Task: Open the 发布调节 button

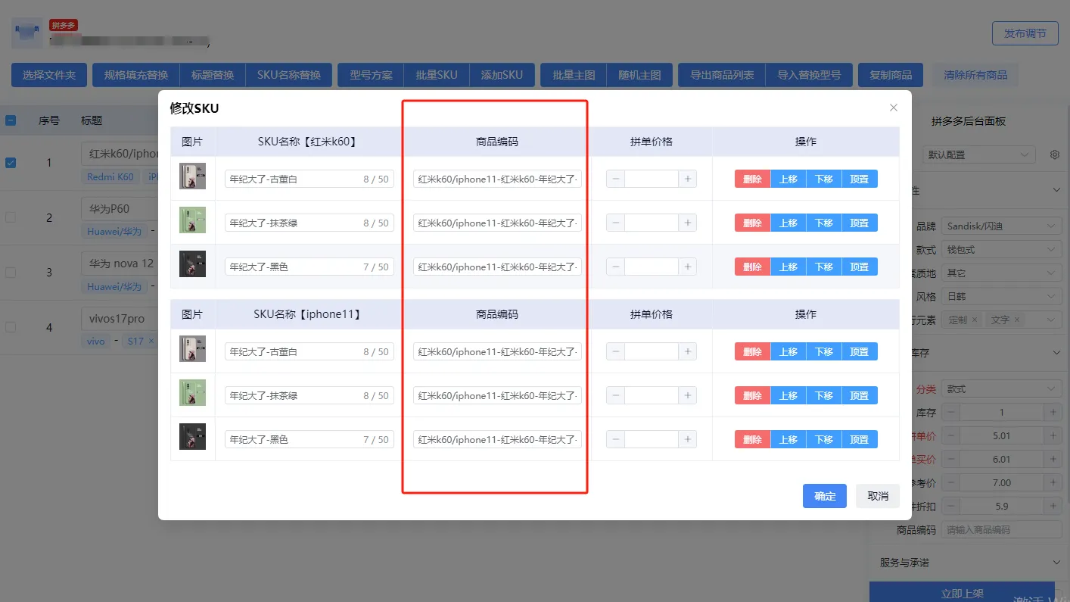Action: [1025, 33]
